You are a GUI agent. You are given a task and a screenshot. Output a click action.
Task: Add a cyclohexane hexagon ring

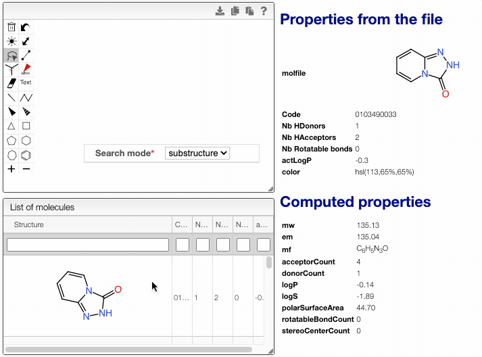pyautogui.click(x=26, y=141)
